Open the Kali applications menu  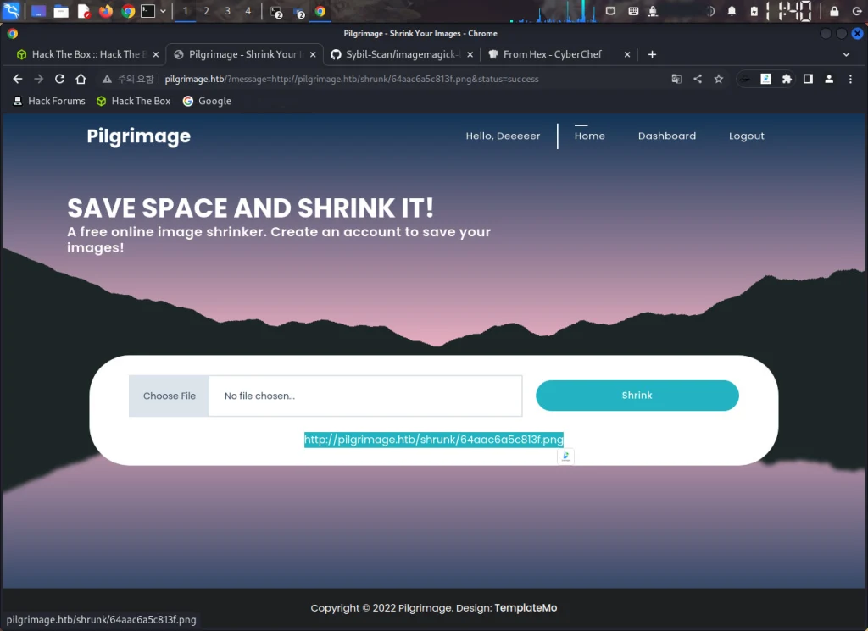coord(11,10)
